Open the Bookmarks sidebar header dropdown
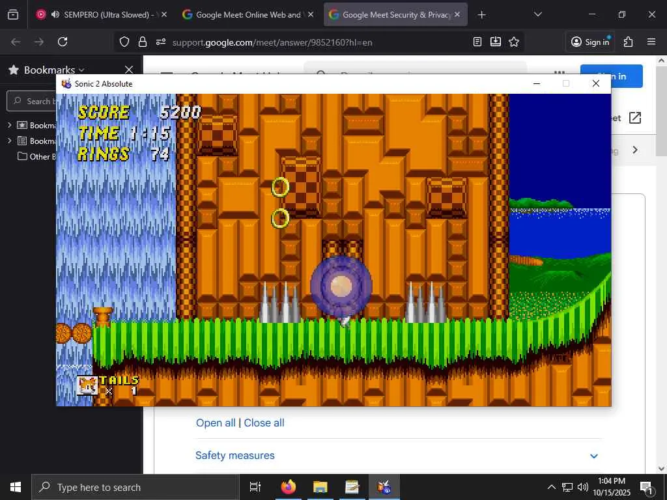Image resolution: width=667 pixels, height=500 pixels. (55, 70)
